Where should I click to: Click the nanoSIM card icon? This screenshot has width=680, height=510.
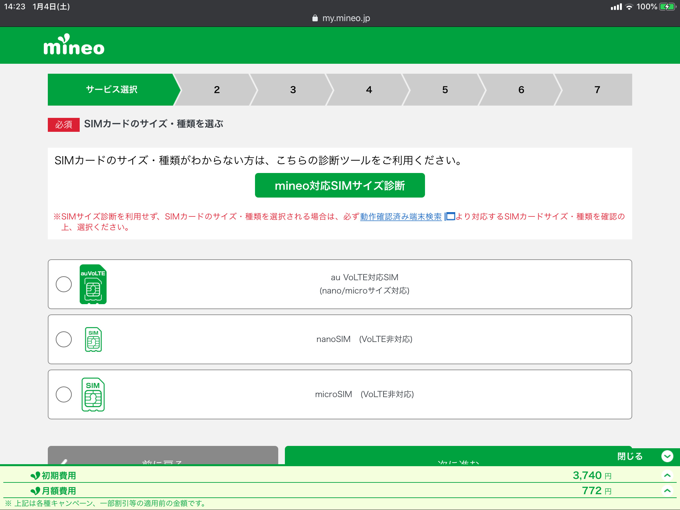(93, 339)
